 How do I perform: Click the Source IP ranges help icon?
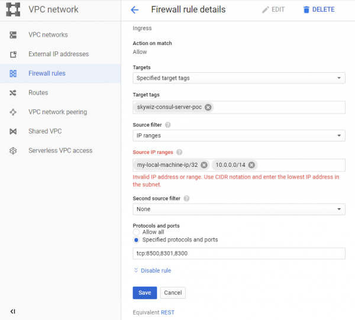pos(179,153)
